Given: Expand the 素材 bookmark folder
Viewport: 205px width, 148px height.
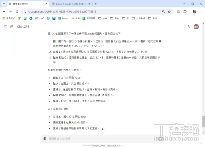Looking at the screenshot, I should 152,18.
